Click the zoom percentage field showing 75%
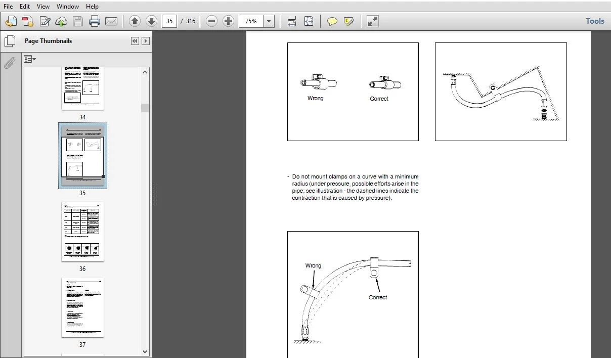This screenshot has width=611, height=358. click(252, 21)
